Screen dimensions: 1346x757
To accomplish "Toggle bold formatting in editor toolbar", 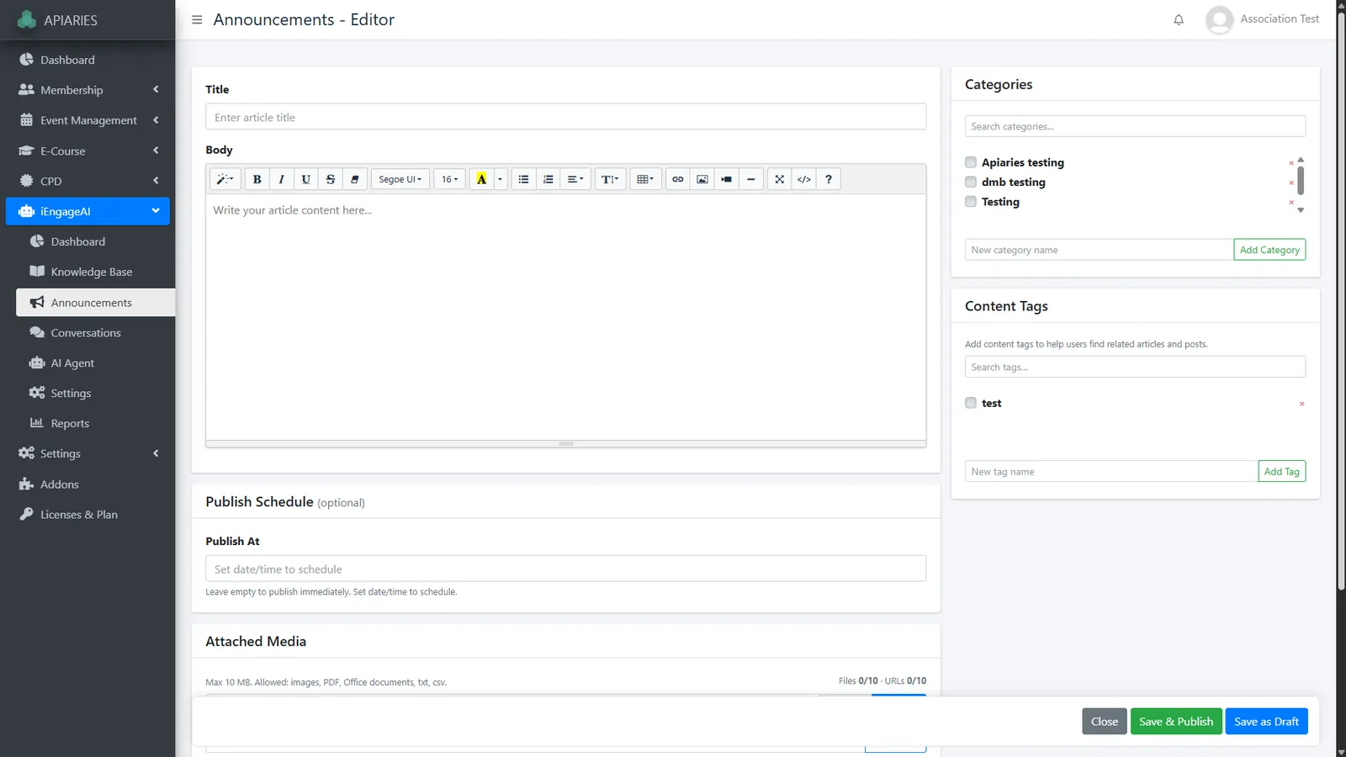I will click(257, 179).
